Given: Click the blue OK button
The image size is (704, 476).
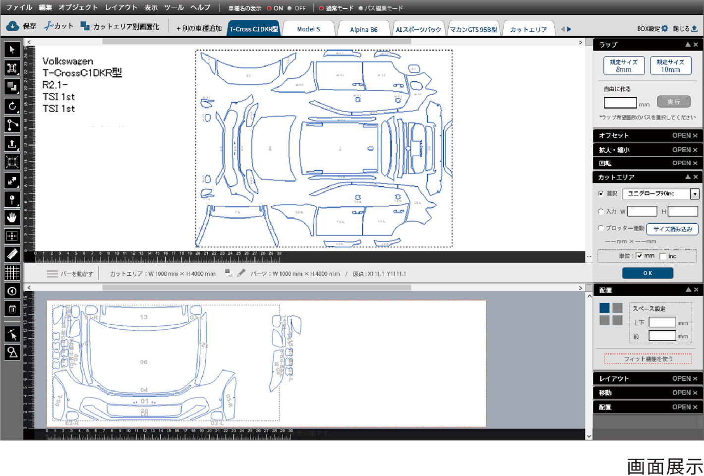Looking at the screenshot, I should (x=647, y=273).
